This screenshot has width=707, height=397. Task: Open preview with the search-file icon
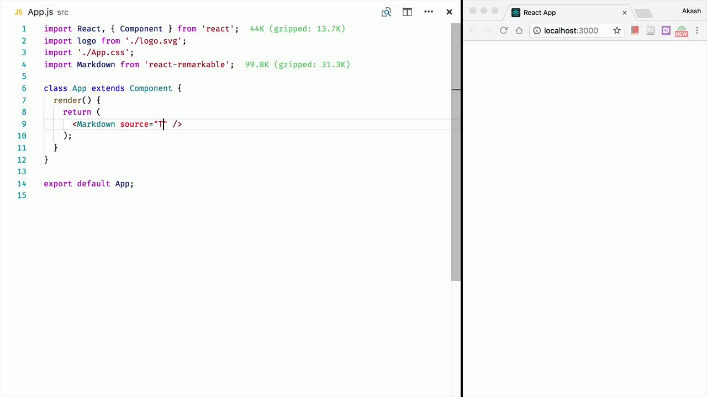click(x=387, y=12)
